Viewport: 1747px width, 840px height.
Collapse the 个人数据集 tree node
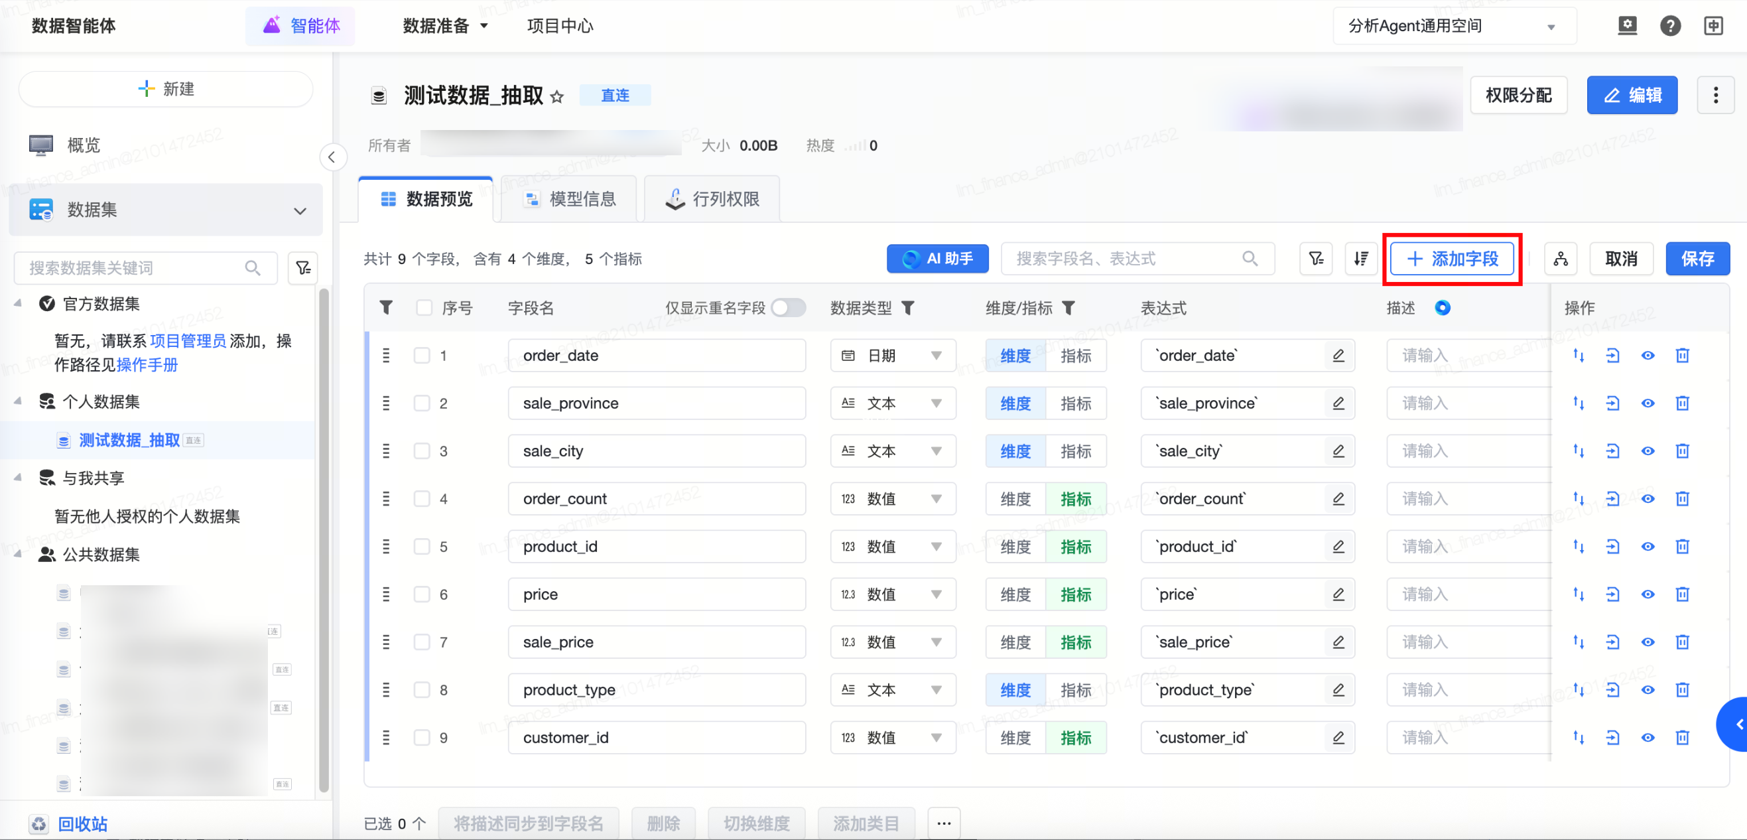[x=19, y=401]
